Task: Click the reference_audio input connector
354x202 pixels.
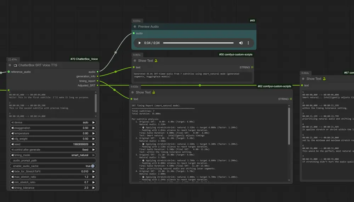Action: tap(8, 72)
